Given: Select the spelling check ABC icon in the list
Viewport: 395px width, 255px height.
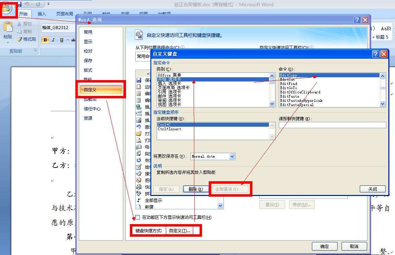Looking at the screenshot, I should coord(139,194).
